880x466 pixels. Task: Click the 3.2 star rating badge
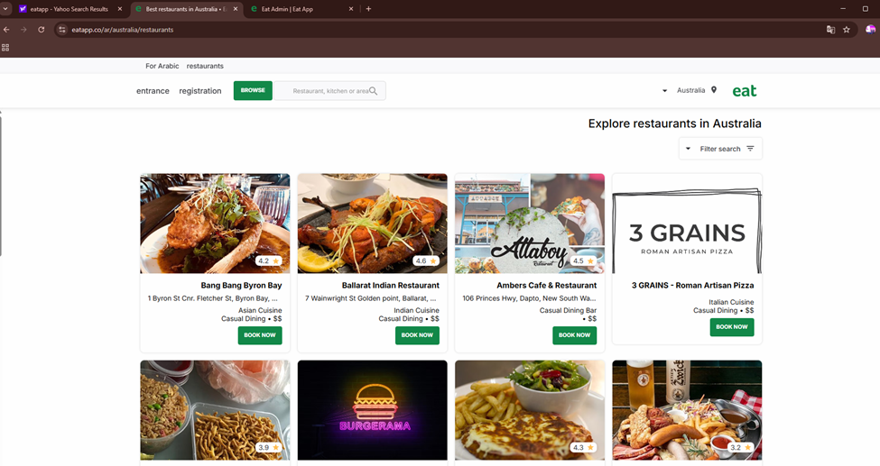(x=741, y=447)
